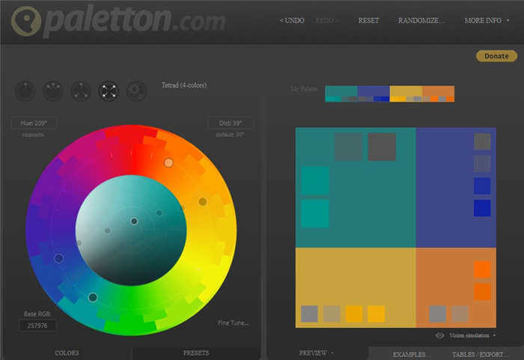Click RANDOMIZE to generate a random palette
The height and width of the screenshot is (360, 524).
(x=421, y=21)
